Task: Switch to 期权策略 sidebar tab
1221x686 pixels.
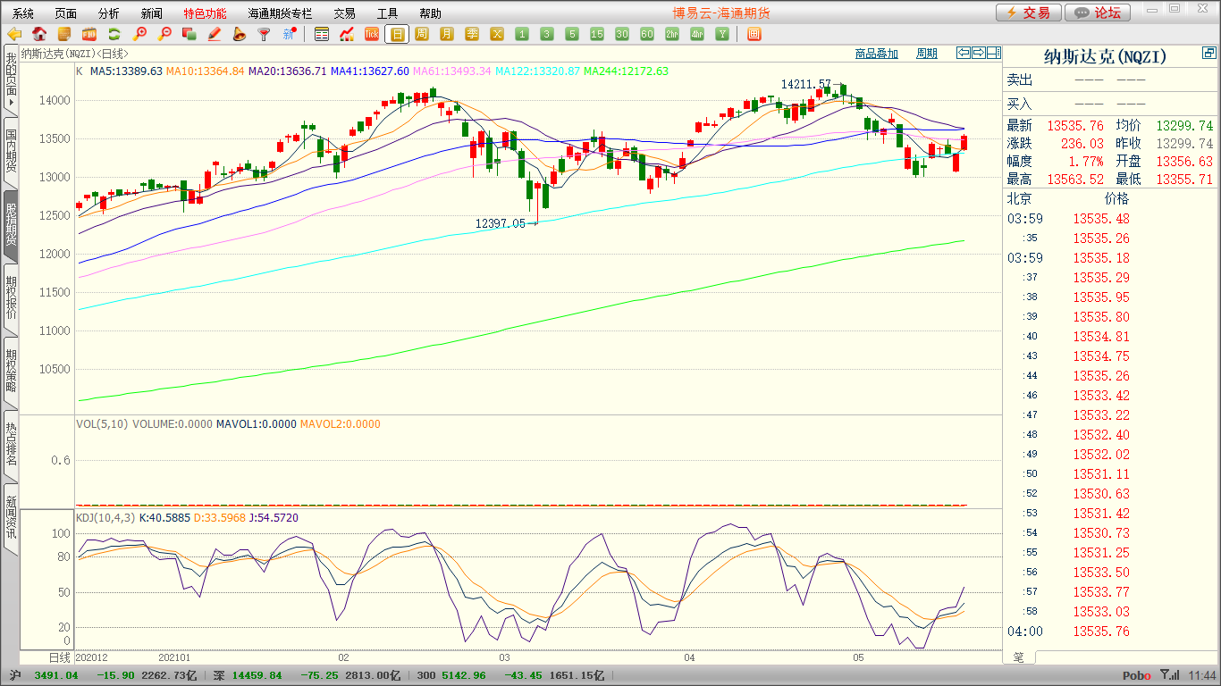Action: (11, 371)
